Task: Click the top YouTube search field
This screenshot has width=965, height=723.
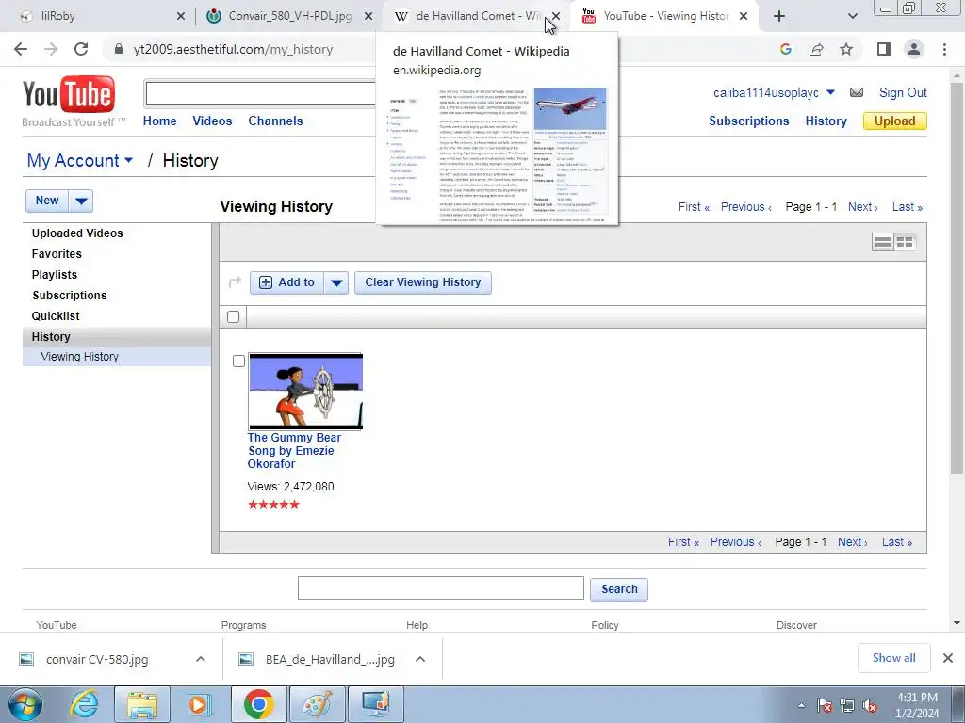Action: (260, 94)
